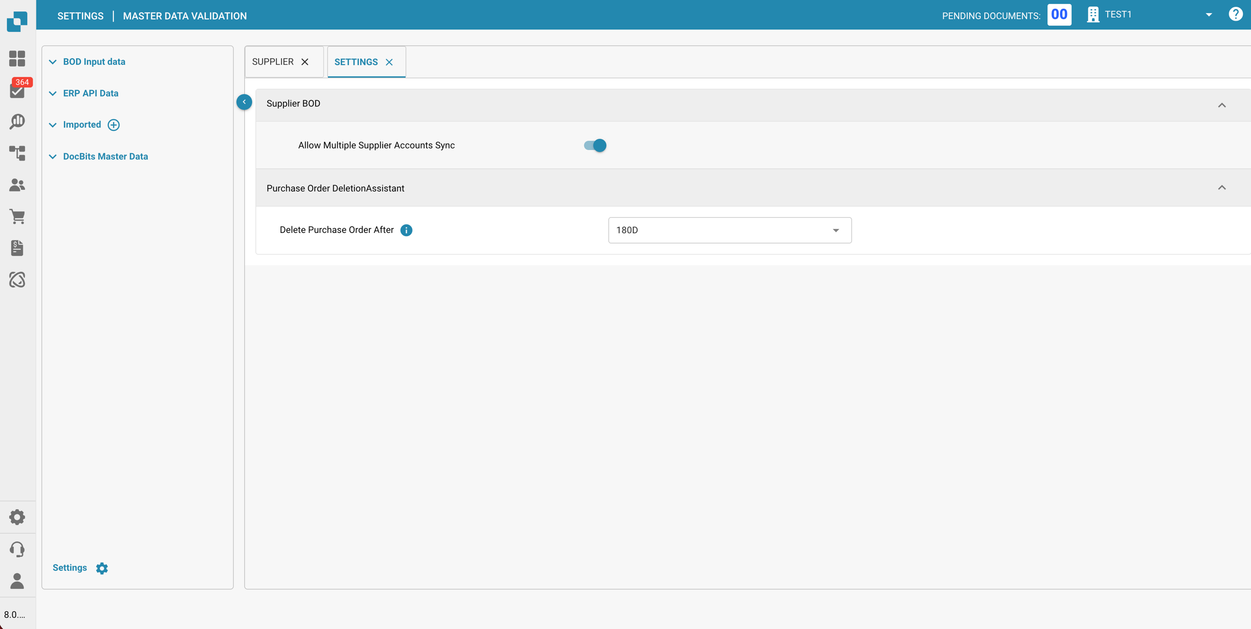Click the Settings link at panel bottom

(70, 568)
